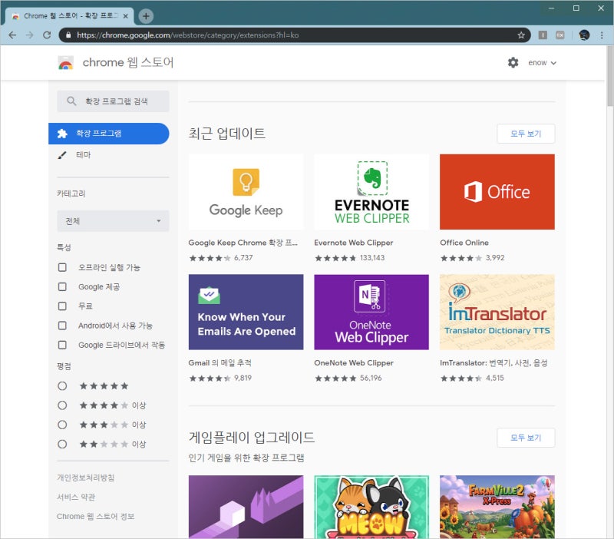The image size is (614, 539).
Task: Open the web store settings gear
Action: click(x=513, y=63)
